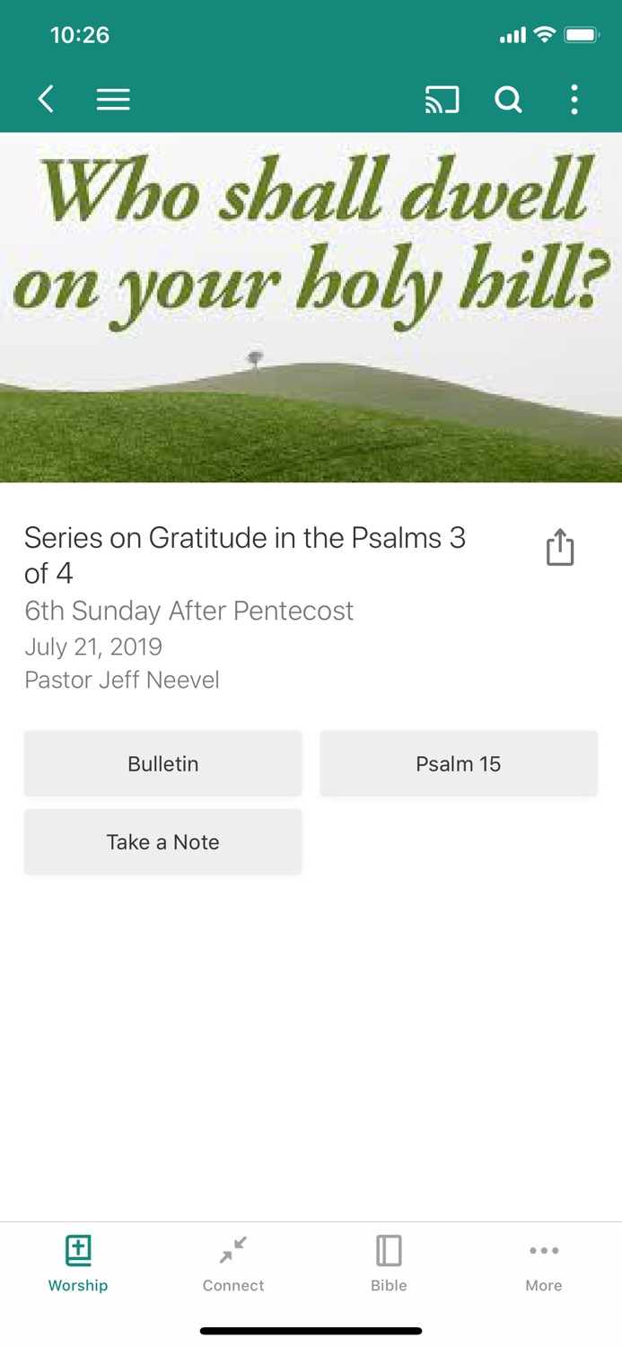
Task: Select the Worship tab
Action: tap(78, 1263)
